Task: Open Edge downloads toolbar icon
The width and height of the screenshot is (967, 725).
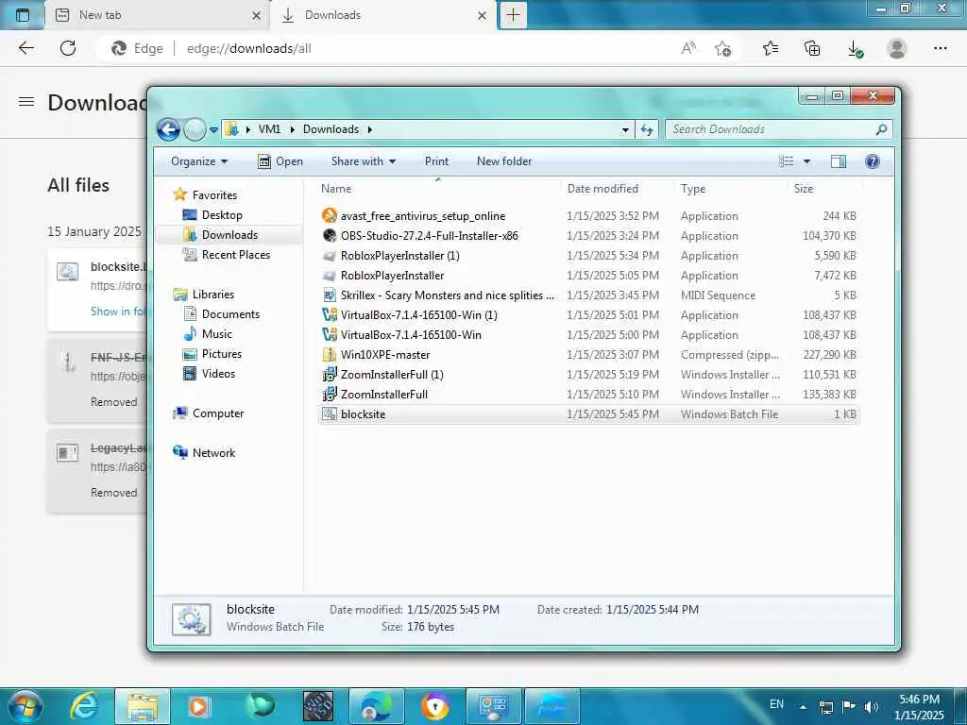Action: tap(855, 49)
